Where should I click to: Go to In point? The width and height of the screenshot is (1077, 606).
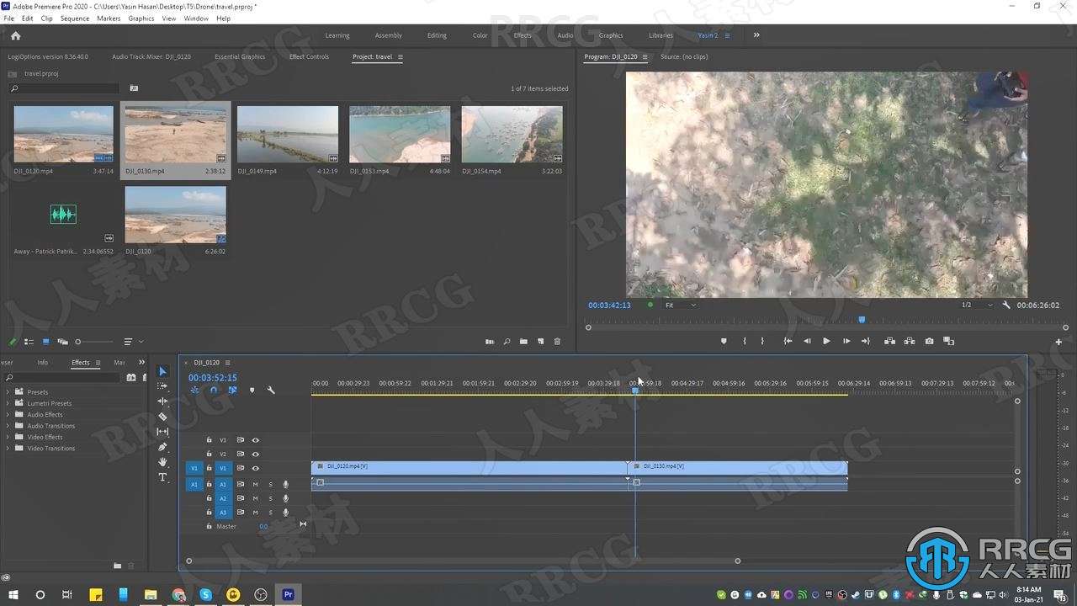(x=788, y=341)
